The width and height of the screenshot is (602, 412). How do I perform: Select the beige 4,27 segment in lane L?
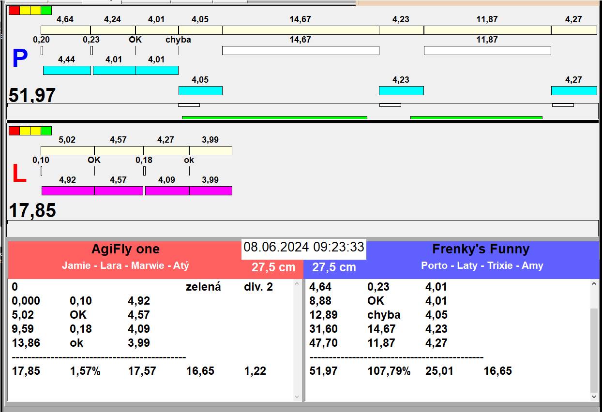[166, 150]
